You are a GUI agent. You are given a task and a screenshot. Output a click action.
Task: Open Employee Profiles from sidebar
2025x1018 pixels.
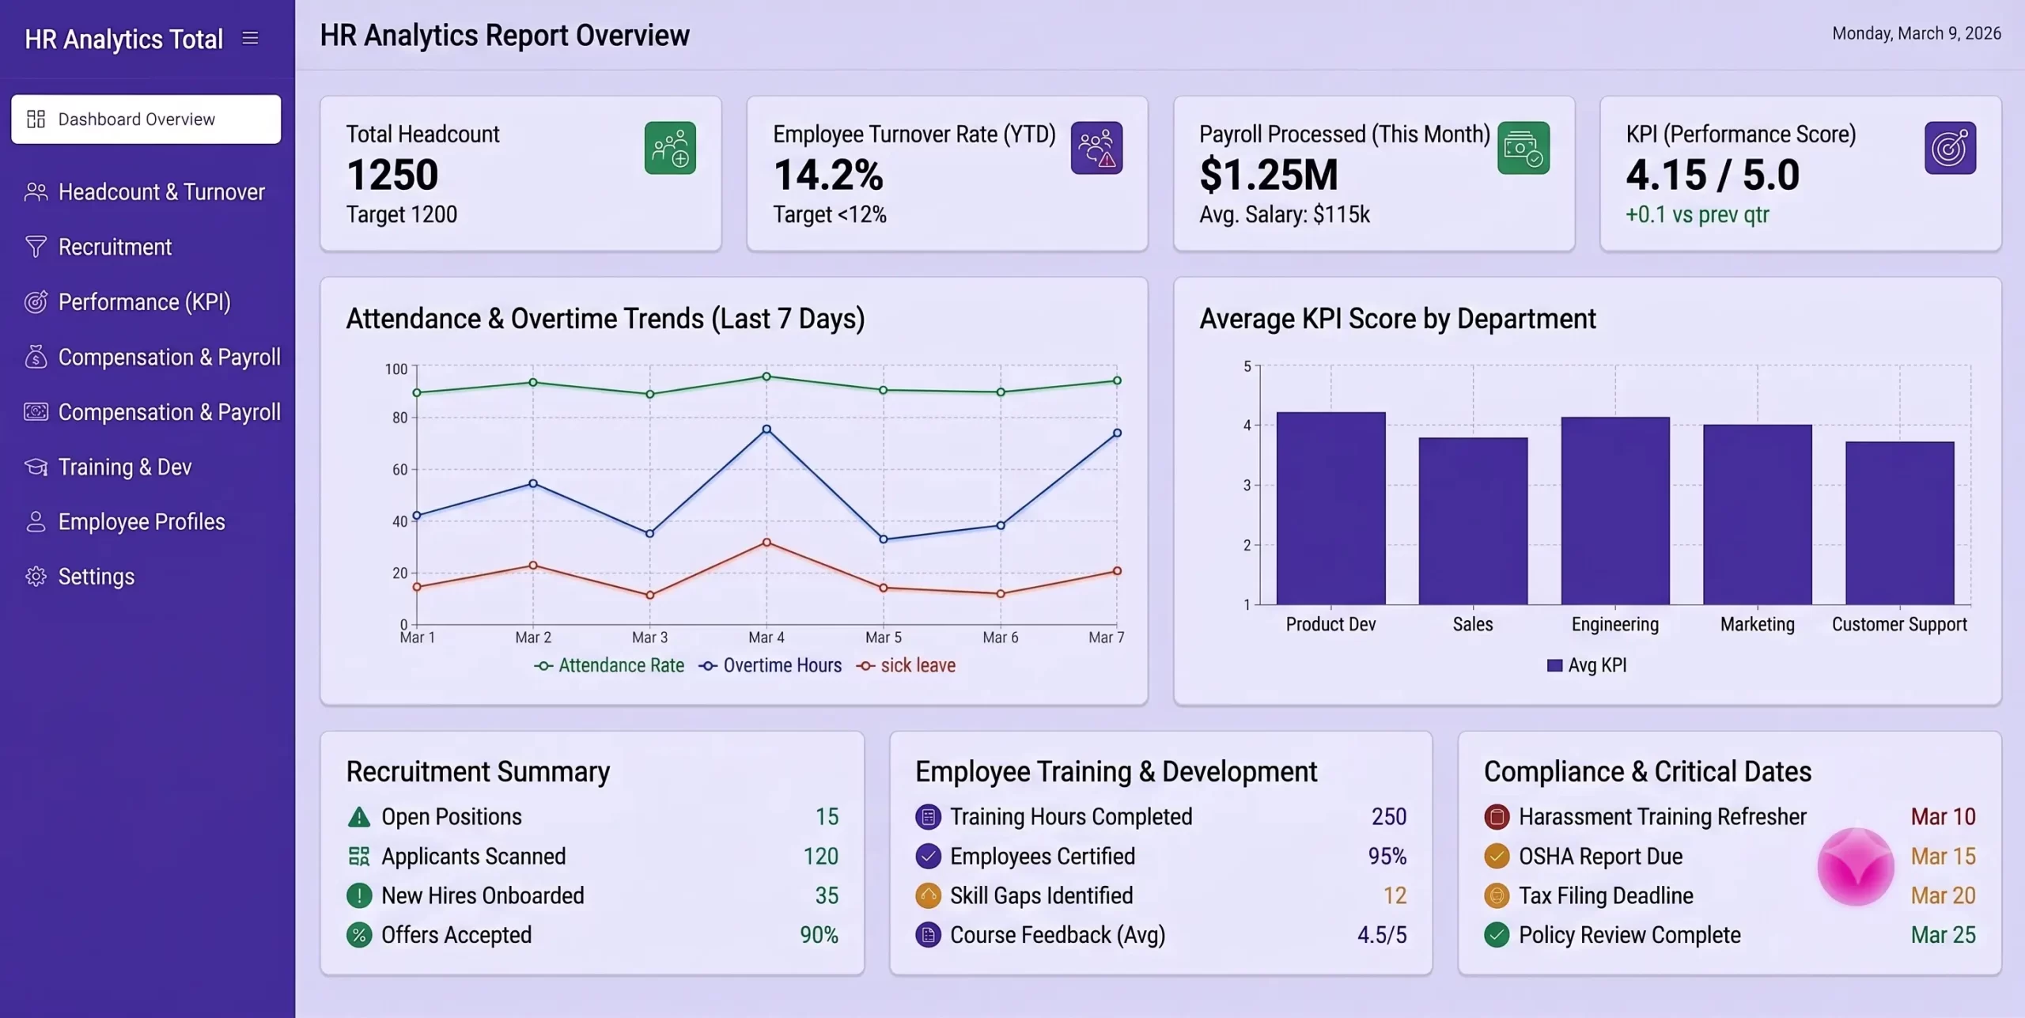pyautogui.click(x=146, y=522)
